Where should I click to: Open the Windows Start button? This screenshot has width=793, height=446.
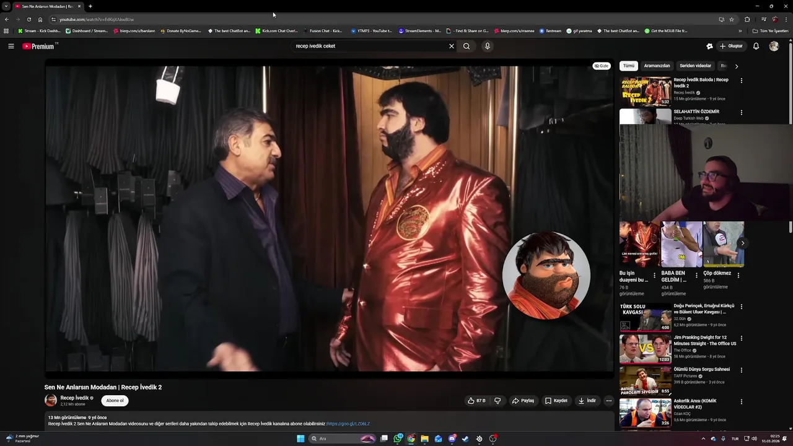click(x=300, y=439)
